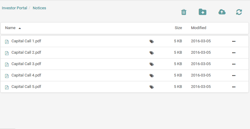Select the Capital Call 5.pdf file name
This screenshot has height=129, width=250.
pyautogui.click(x=26, y=87)
